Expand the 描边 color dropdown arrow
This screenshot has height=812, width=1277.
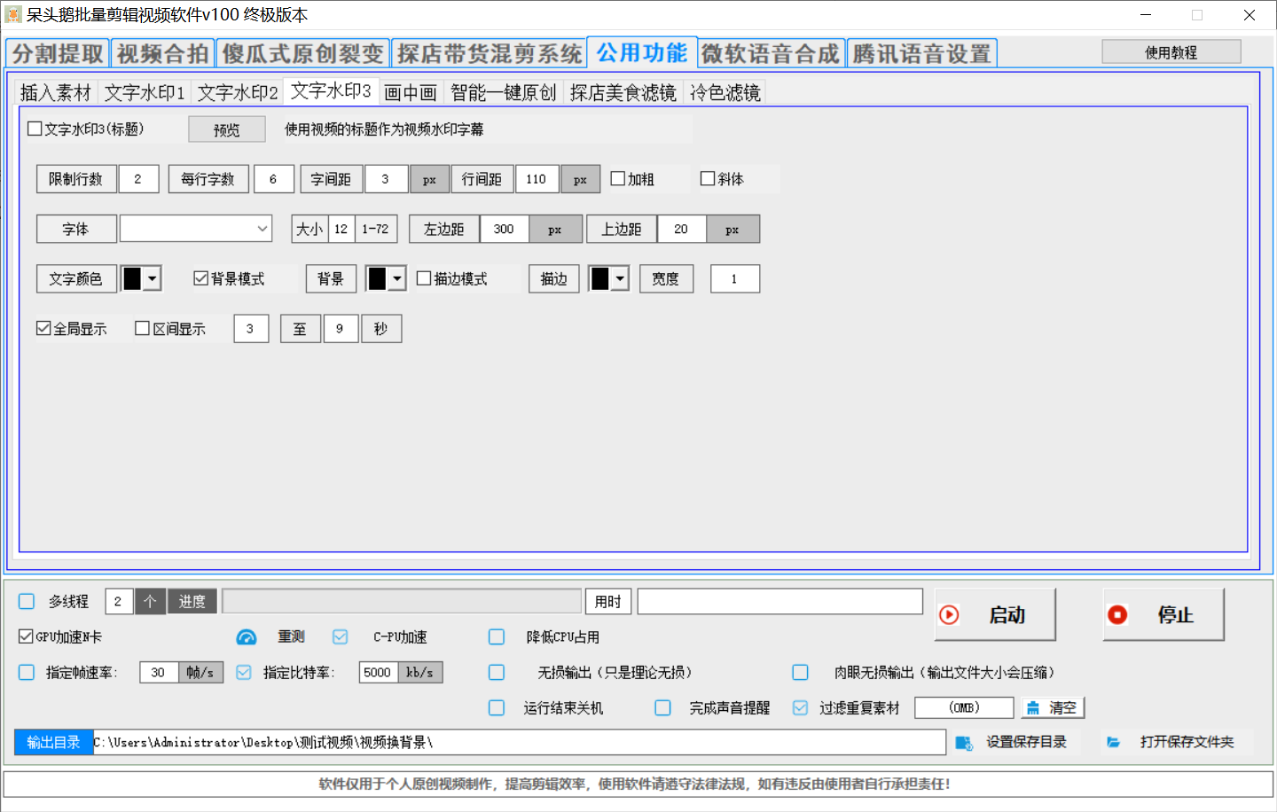coord(621,278)
